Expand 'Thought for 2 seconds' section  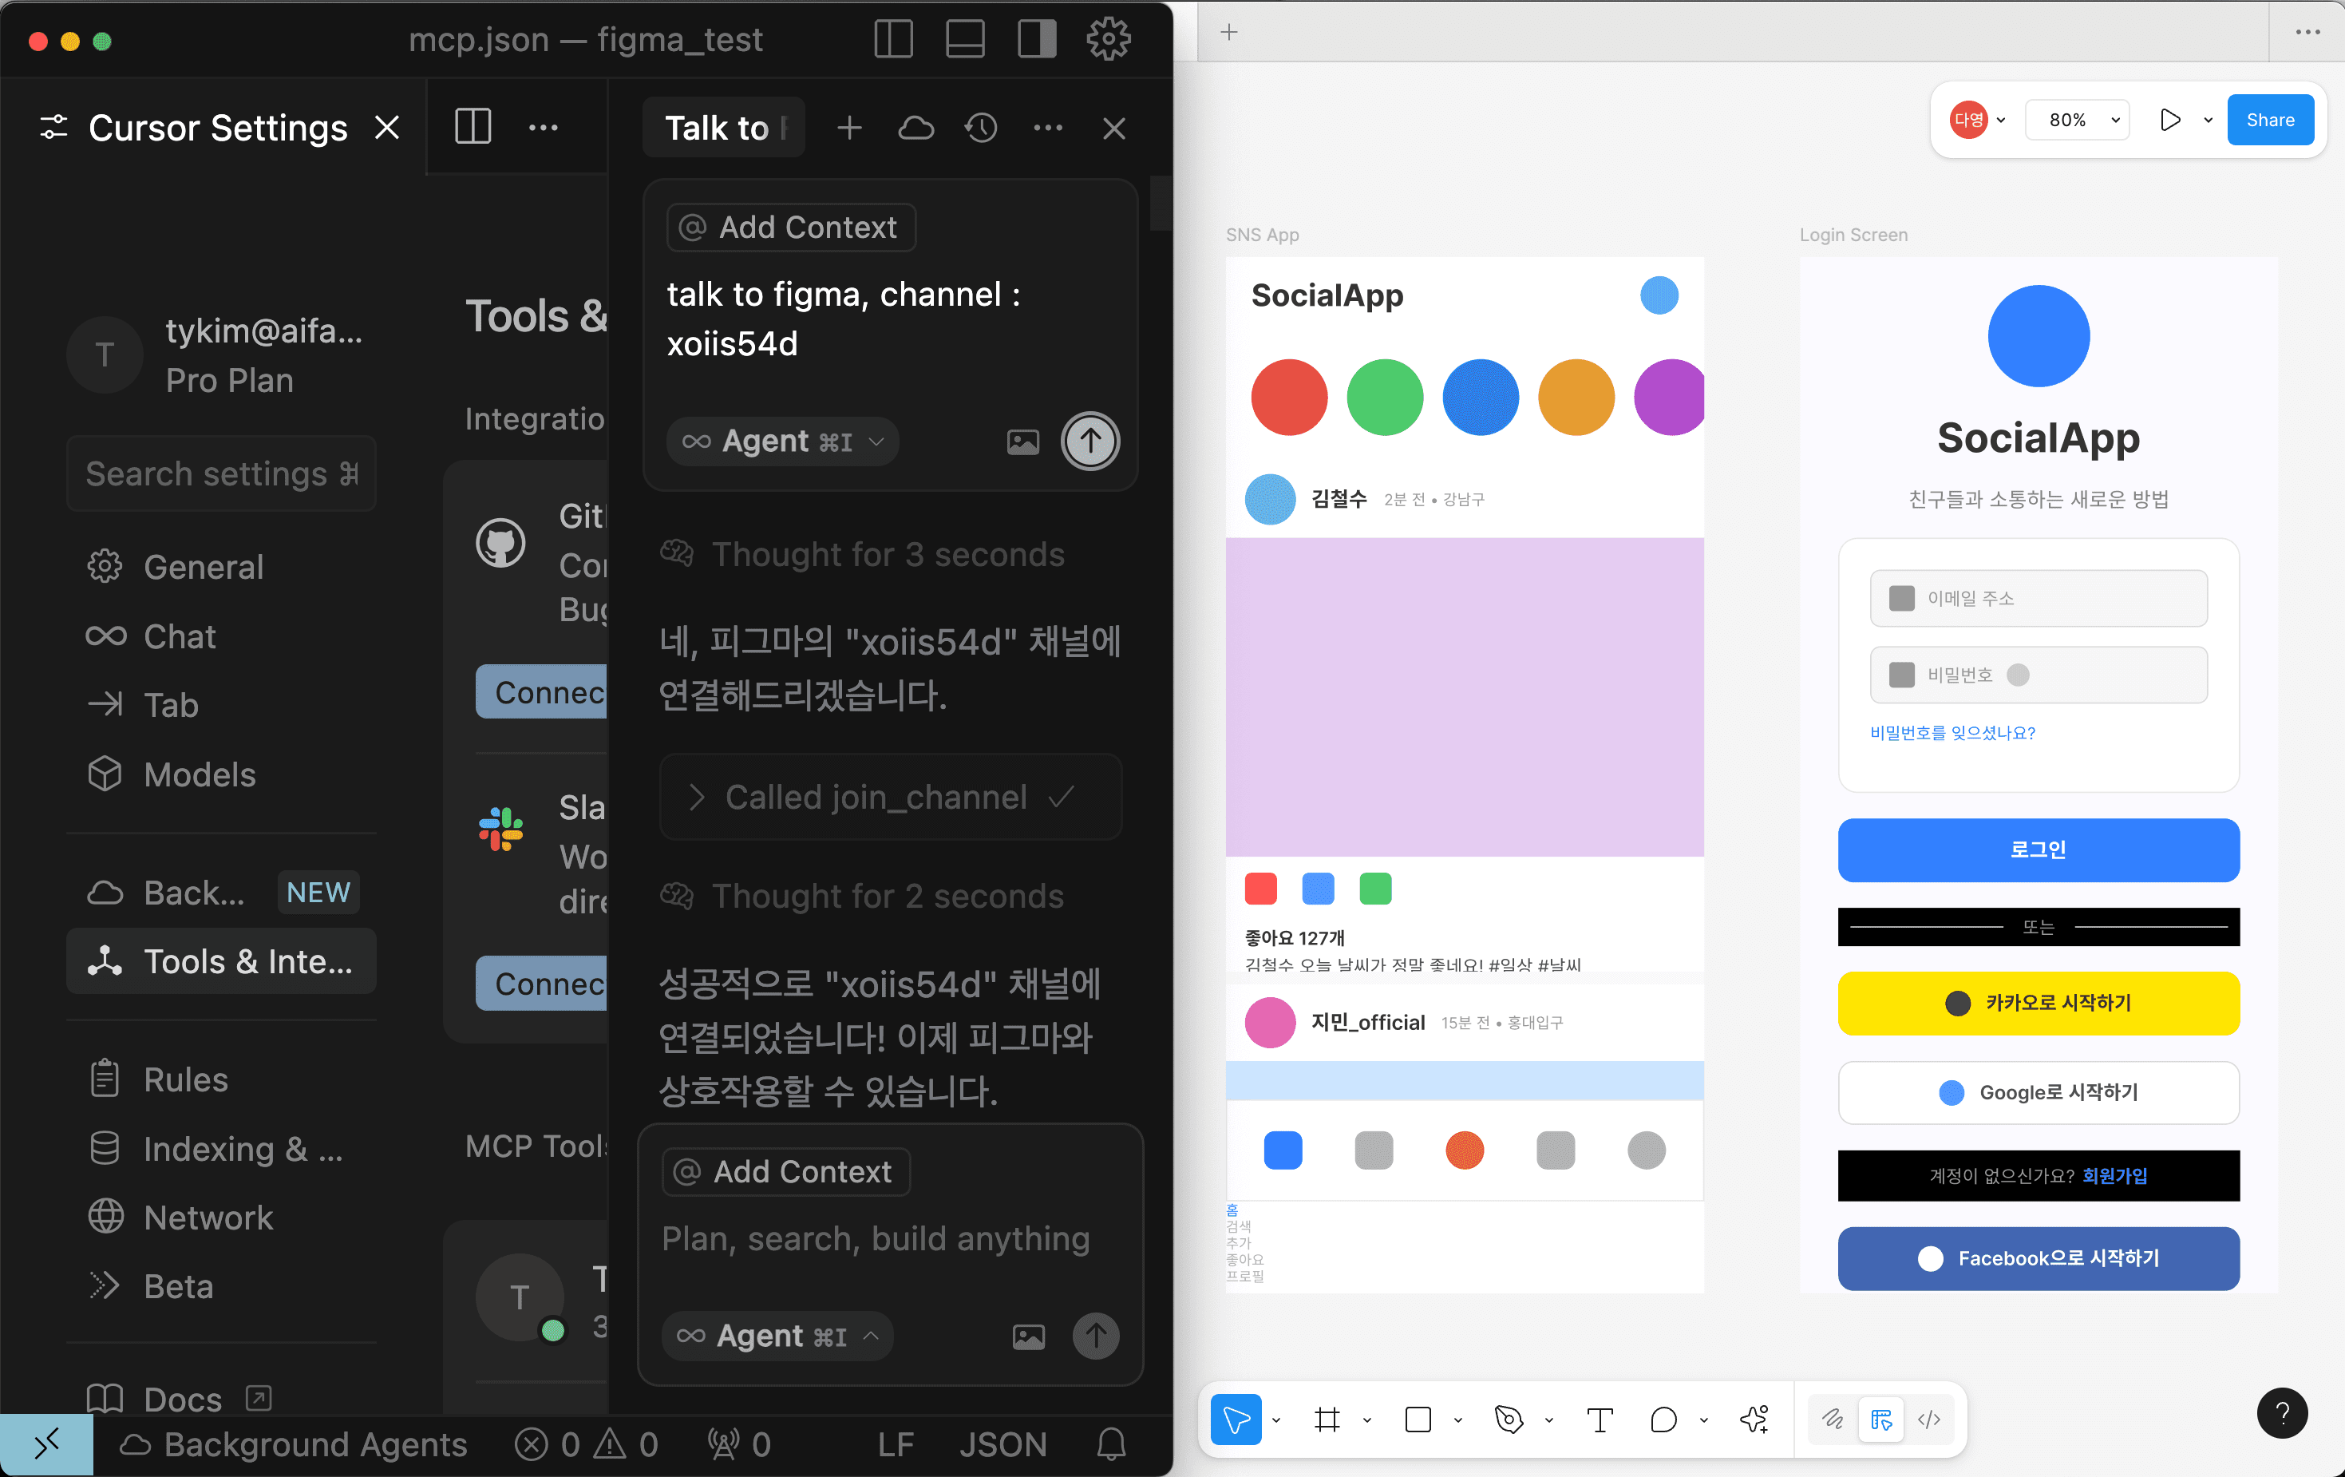coord(863,897)
